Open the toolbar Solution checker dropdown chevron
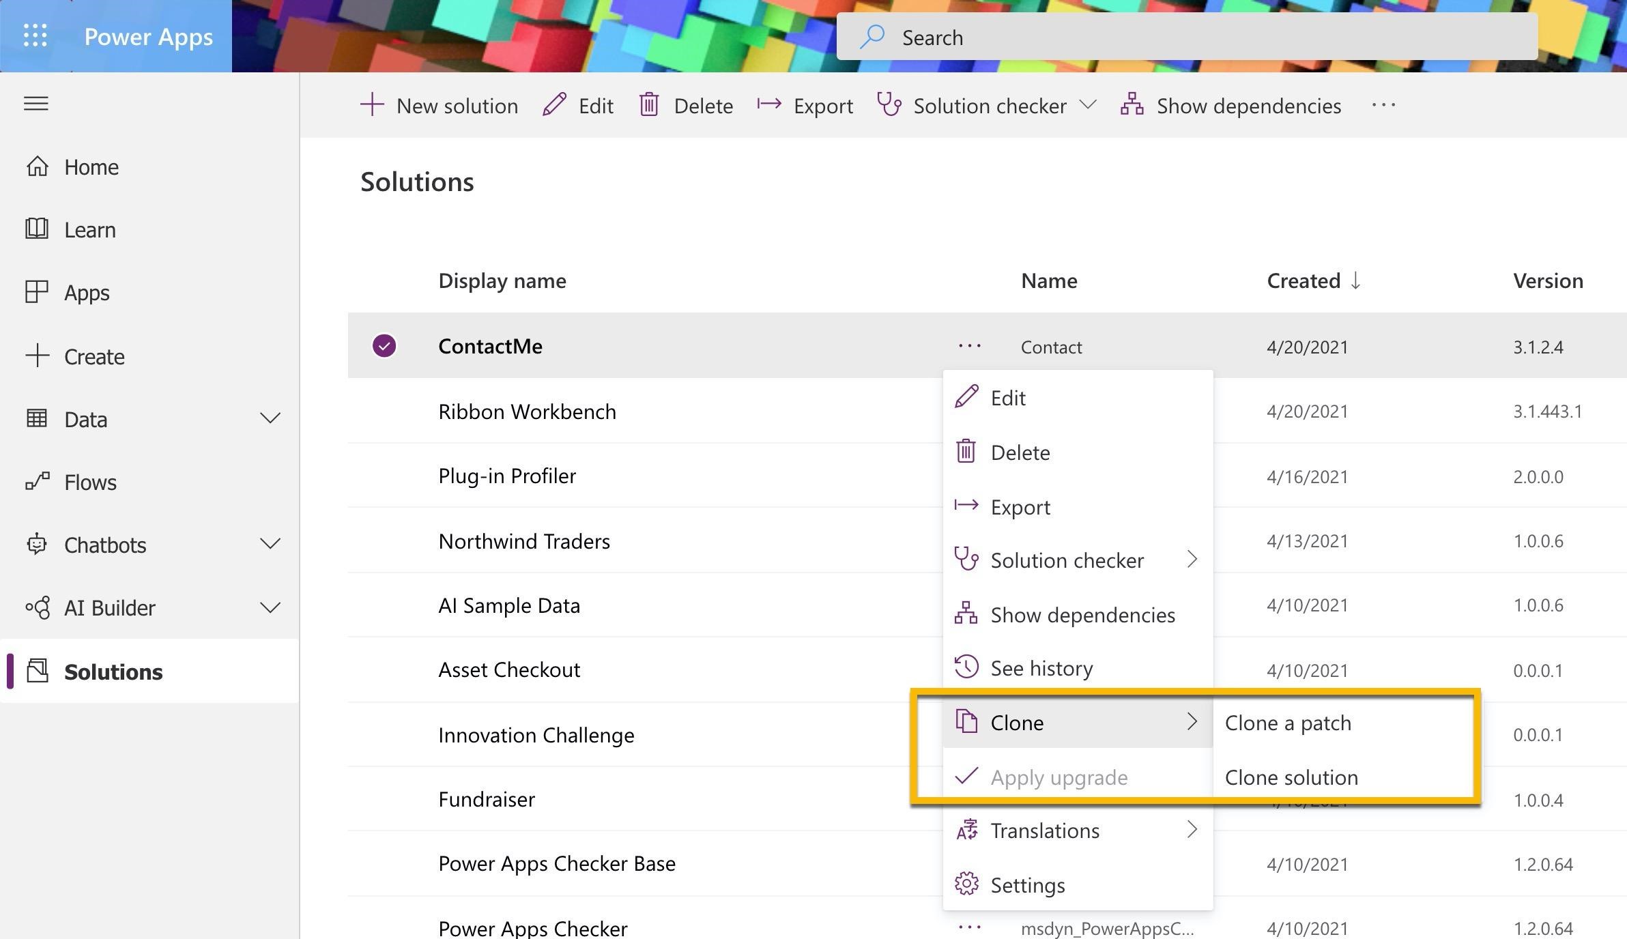 (x=1089, y=105)
